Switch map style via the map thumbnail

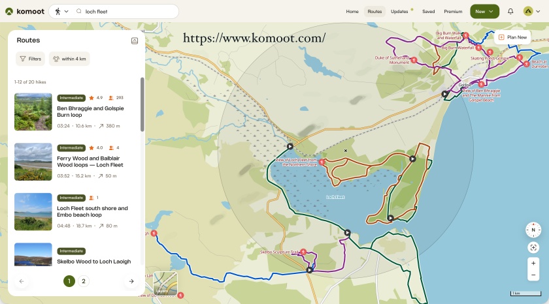pos(165,283)
